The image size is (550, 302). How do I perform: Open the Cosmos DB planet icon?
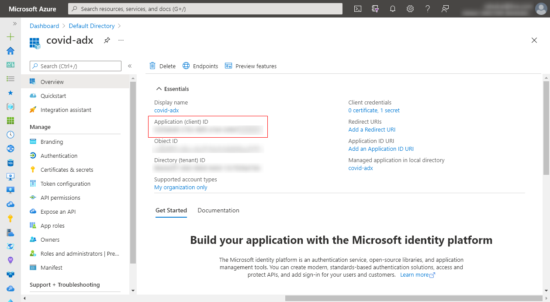10,246
